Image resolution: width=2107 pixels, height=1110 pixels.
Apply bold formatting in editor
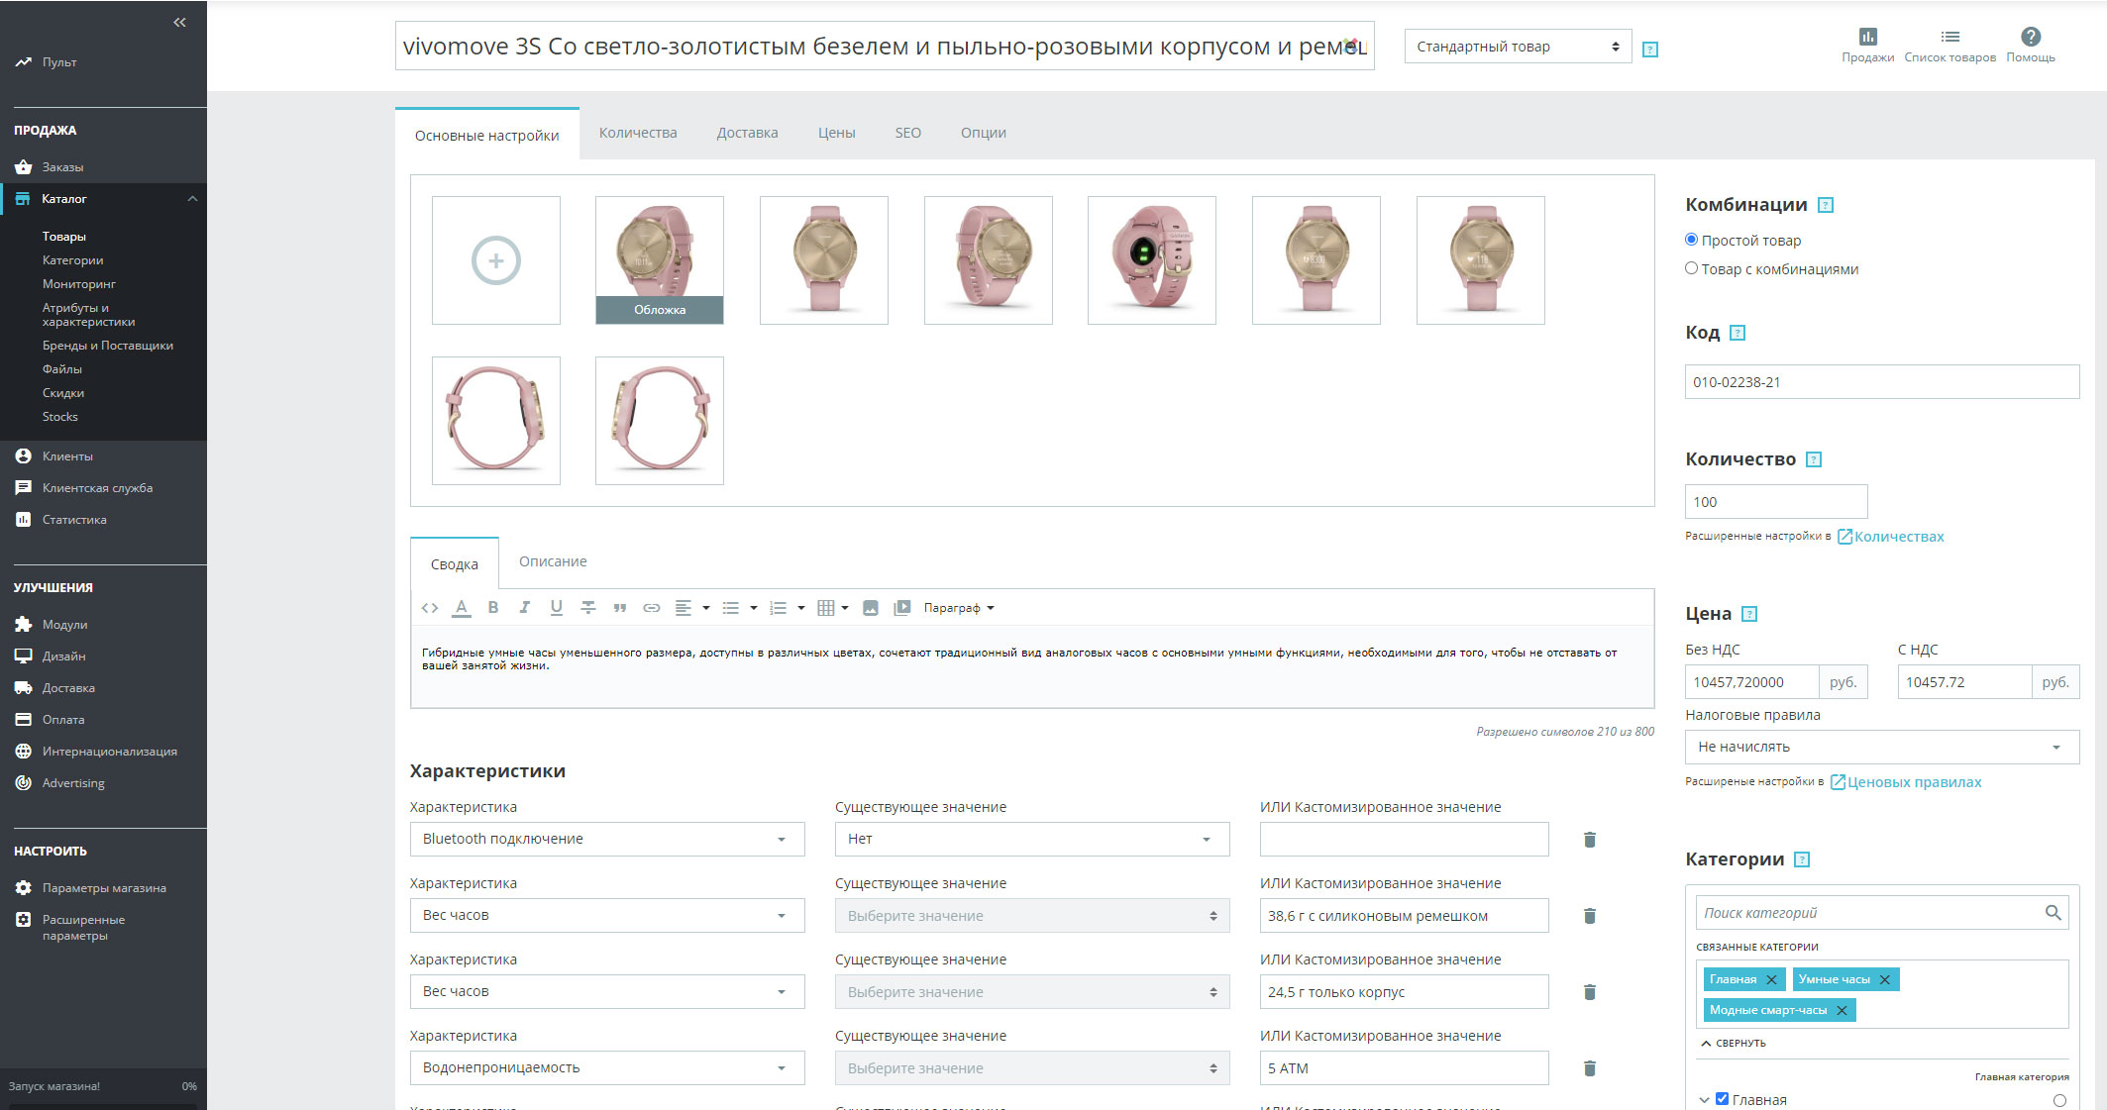pyautogui.click(x=493, y=608)
